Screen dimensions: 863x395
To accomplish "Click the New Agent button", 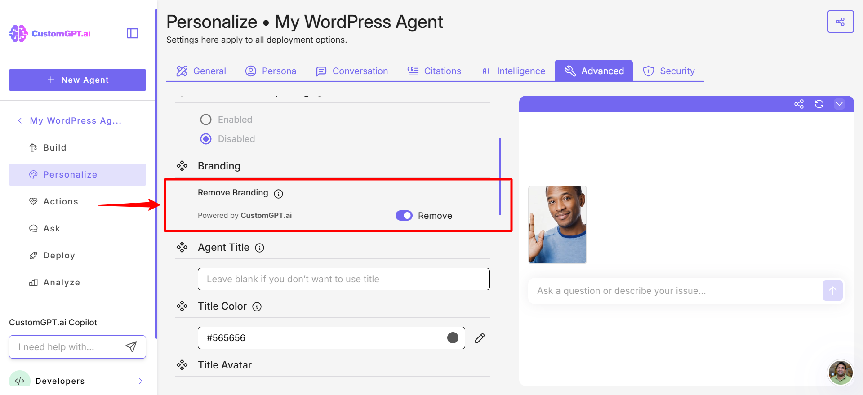I will (x=77, y=80).
